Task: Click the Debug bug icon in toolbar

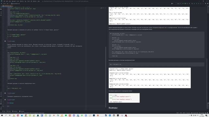Action: [x=185, y=4]
